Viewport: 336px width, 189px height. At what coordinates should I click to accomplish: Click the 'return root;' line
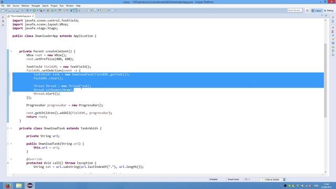click(37, 117)
